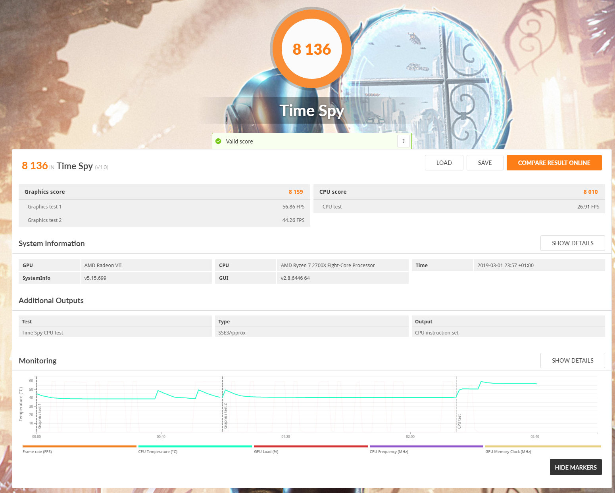Click the SAVE button

485,163
